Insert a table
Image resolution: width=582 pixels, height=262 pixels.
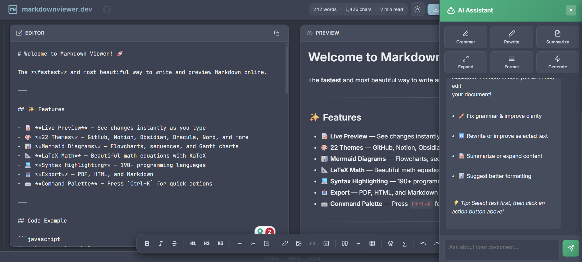[372, 243]
